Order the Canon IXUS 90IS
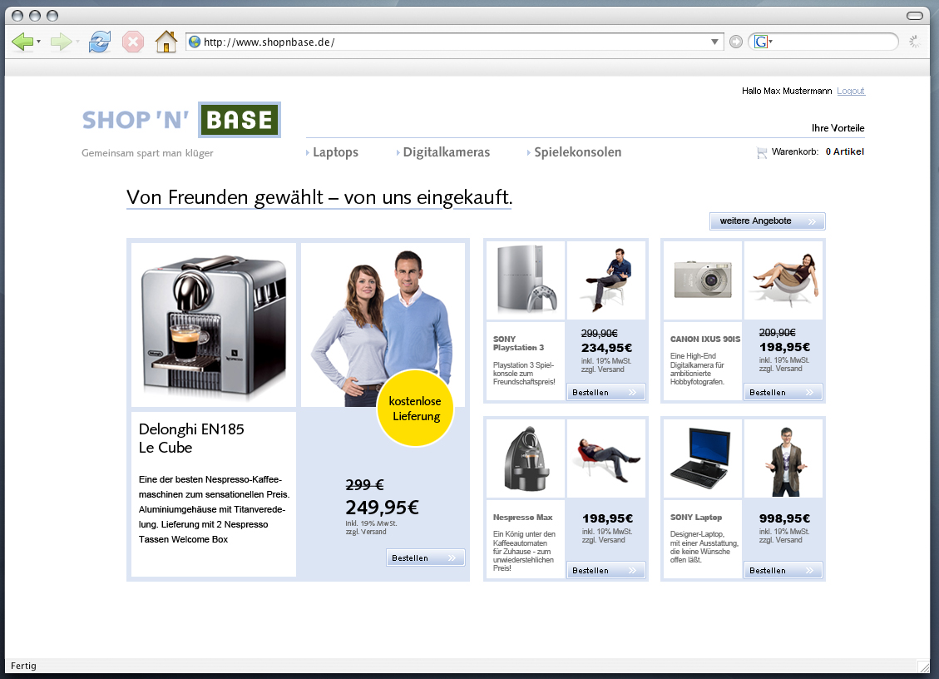 (x=783, y=393)
